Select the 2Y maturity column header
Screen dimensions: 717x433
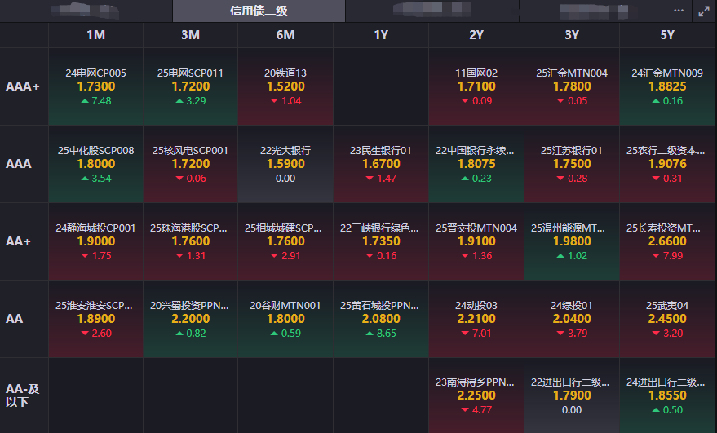pyautogui.click(x=476, y=35)
